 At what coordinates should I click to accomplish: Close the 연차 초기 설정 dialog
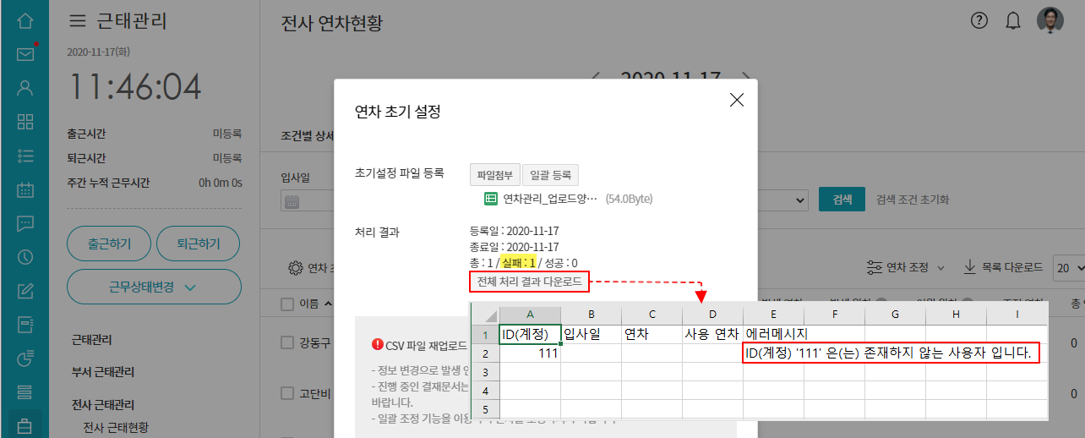pyautogui.click(x=736, y=100)
